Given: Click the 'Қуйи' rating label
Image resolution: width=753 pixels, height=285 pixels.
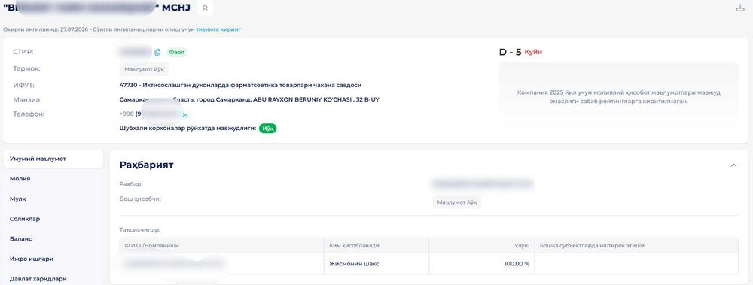Looking at the screenshot, I should (533, 53).
